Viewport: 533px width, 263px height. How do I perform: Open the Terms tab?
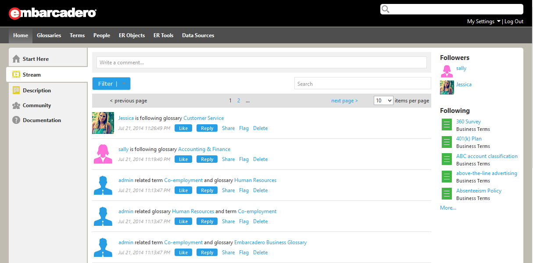(77, 35)
